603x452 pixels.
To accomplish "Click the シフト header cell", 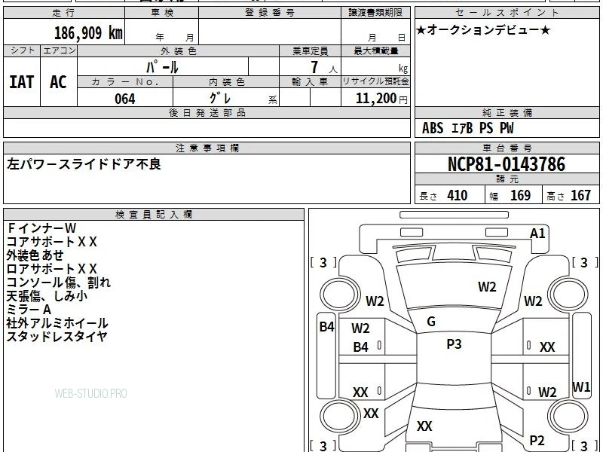I will point(22,50).
